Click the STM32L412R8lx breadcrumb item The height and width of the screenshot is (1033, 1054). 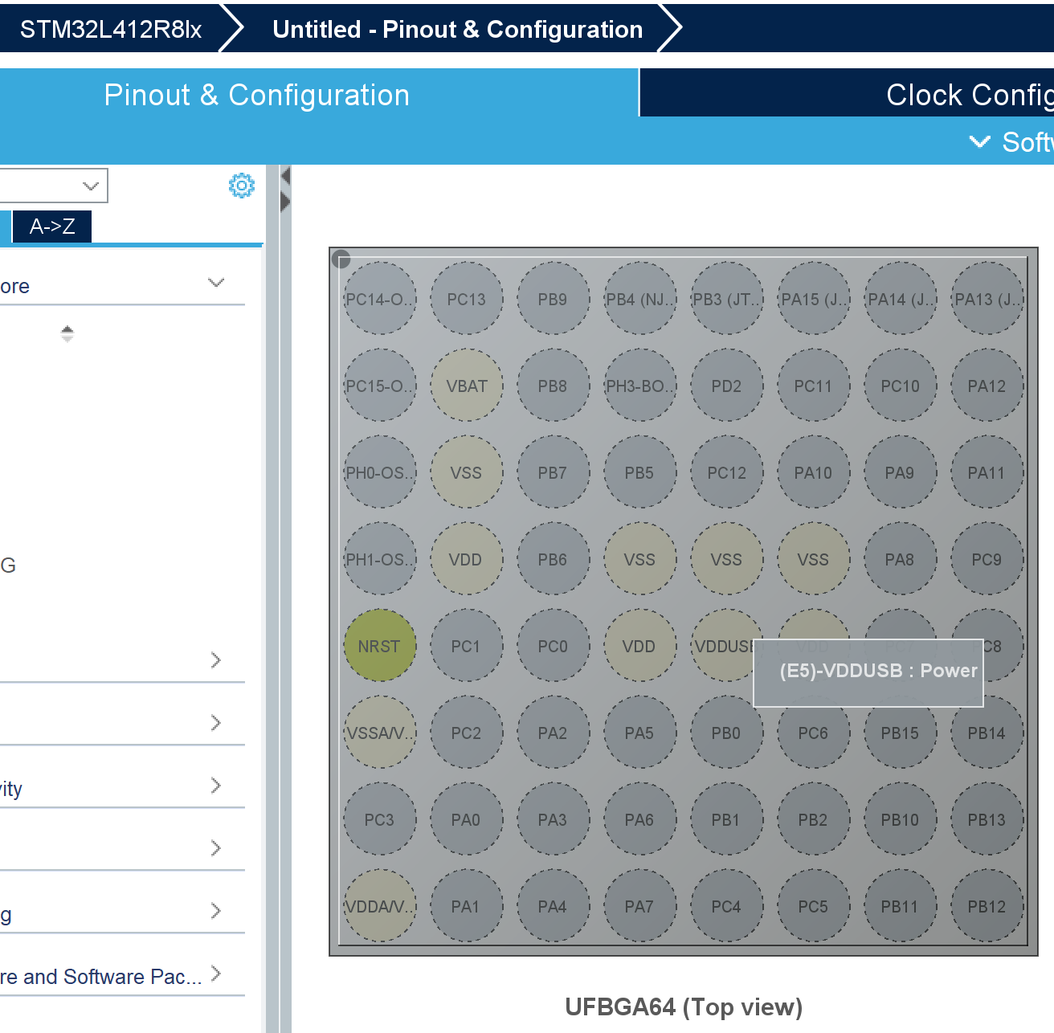111,29
